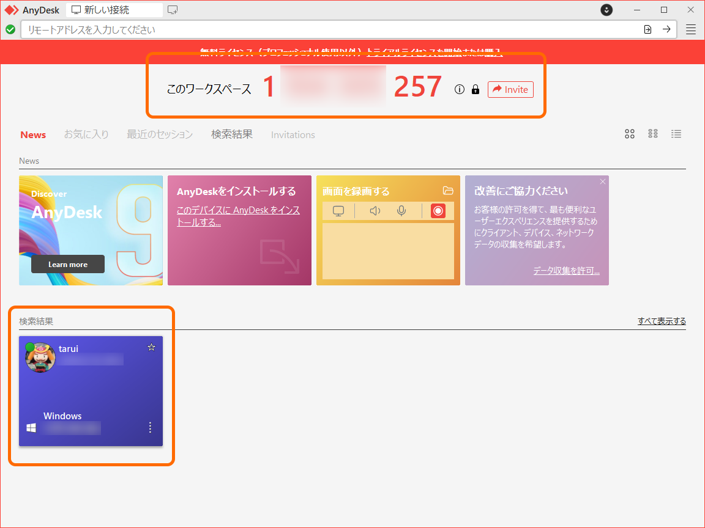Switch search results to list view
The image size is (705, 528).
pos(676,134)
